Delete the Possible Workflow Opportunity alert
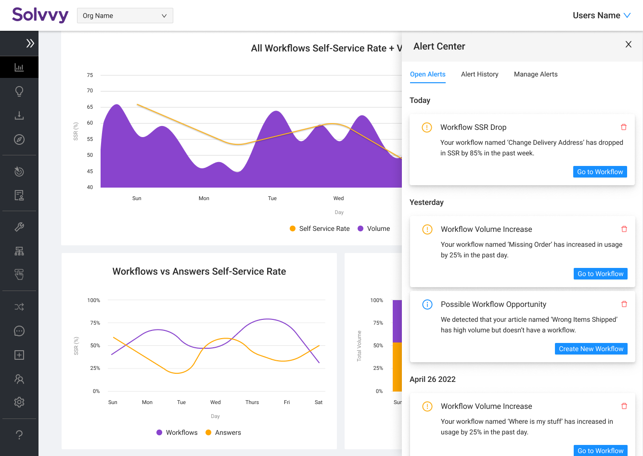Viewport: 643px width, 456px height. click(624, 304)
